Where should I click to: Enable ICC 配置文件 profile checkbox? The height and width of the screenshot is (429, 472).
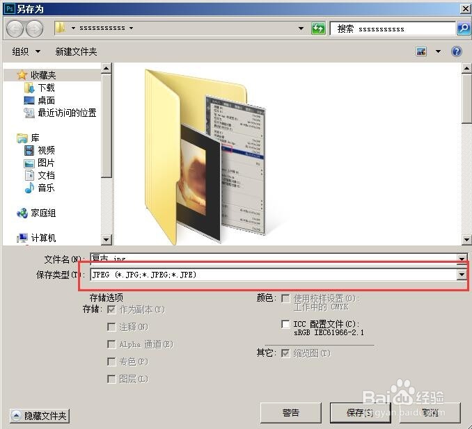click(x=285, y=324)
